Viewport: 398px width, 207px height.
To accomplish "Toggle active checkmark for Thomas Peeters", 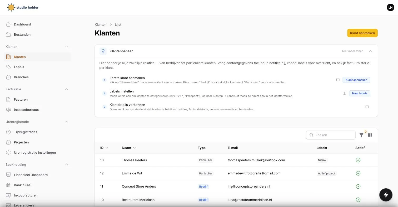I will click(358, 160).
